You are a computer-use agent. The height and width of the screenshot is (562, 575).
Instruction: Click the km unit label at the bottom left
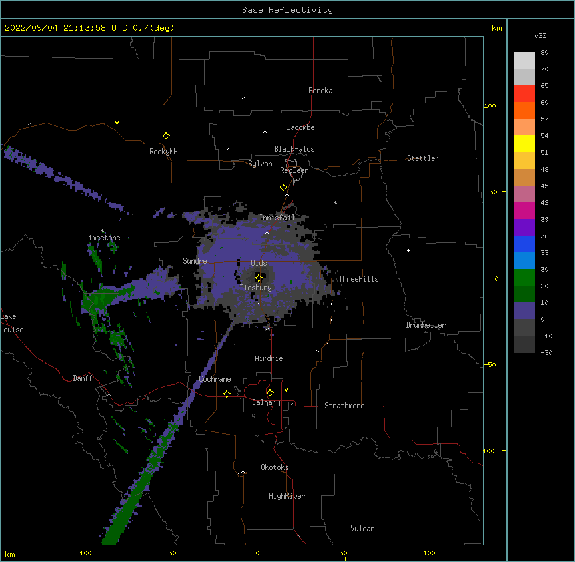tap(9, 554)
